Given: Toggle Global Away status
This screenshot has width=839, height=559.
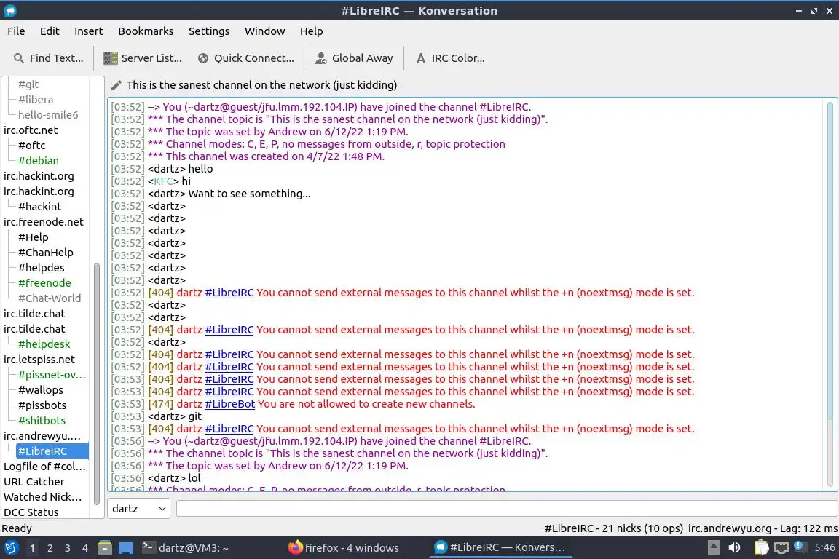Looking at the screenshot, I should 354,58.
